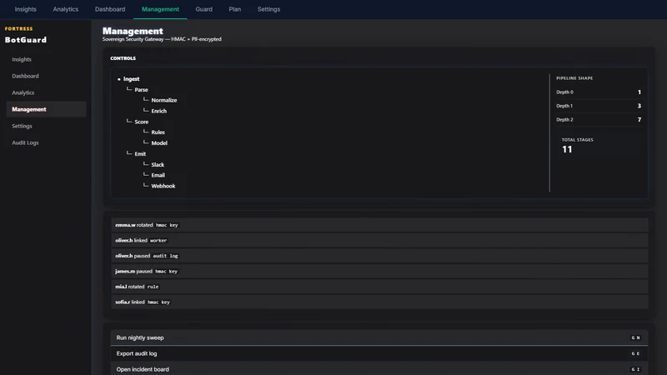Open Settings in the top navigation
Screen dimensions: 667x375
point(268,9)
